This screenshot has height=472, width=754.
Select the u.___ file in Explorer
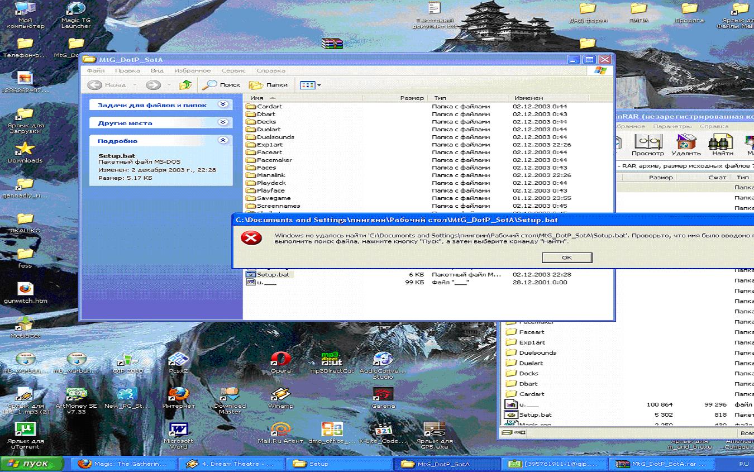click(261, 282)
